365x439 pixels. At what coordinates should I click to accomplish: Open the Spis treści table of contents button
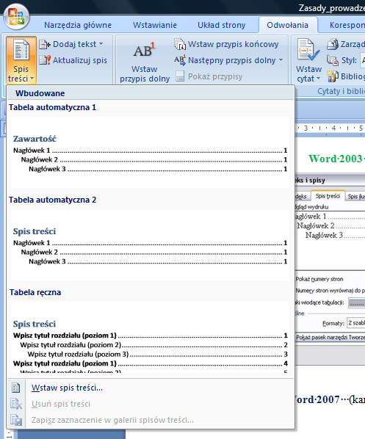(x=21, y=60)
